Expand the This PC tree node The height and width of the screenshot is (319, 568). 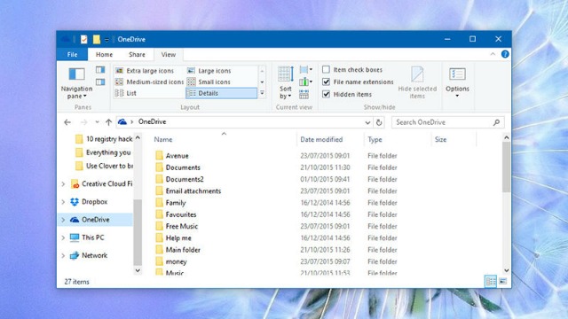pos(63,237)
